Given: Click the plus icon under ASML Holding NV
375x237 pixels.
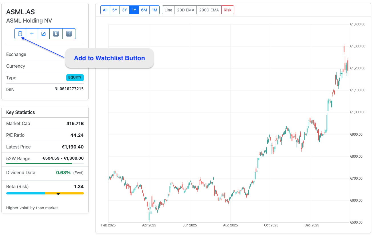Looking at the screenshot, I should tap(32, 34).
